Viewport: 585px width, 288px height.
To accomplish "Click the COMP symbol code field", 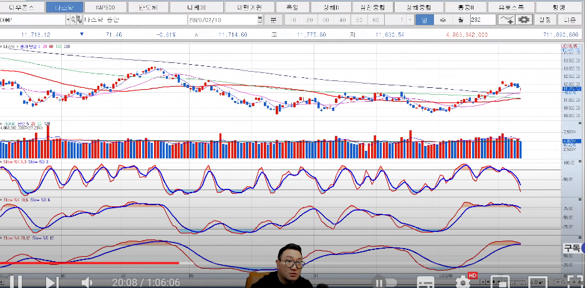I will (x=33, y=20).
